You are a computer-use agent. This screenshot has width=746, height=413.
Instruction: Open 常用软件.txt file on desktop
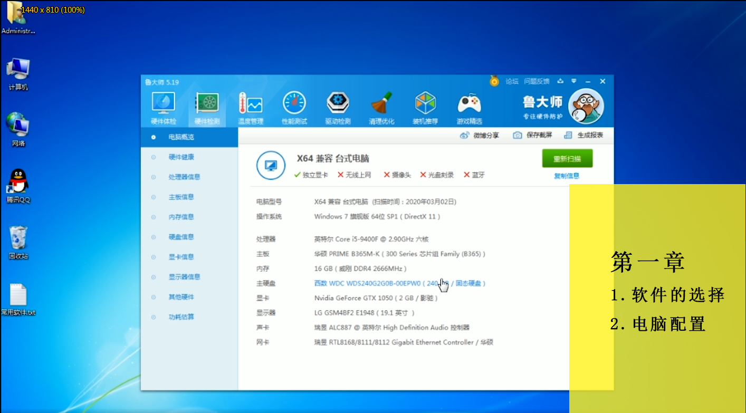click(x=18, y=300)
